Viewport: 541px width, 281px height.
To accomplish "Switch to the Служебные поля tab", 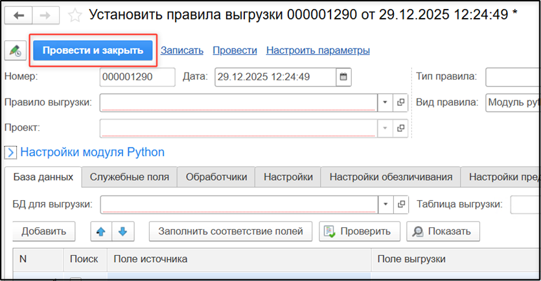I will (x=130, y=177).
